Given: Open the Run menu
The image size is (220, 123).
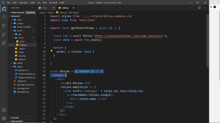Looking at the screenshot, I should click(x=45, y=2).
